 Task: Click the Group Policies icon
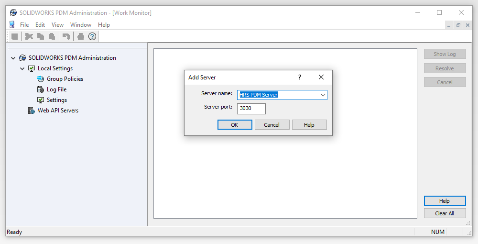pos(41,79)
